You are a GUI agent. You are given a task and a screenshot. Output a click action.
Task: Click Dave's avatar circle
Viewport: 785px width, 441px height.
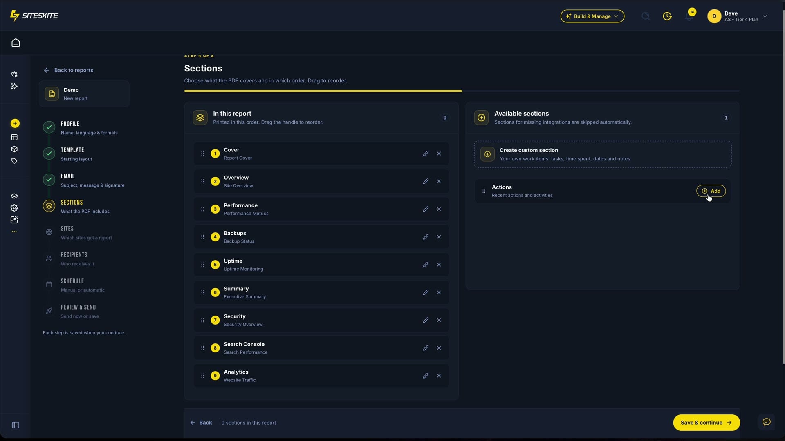pyautogui.click(x=714, y=16)
